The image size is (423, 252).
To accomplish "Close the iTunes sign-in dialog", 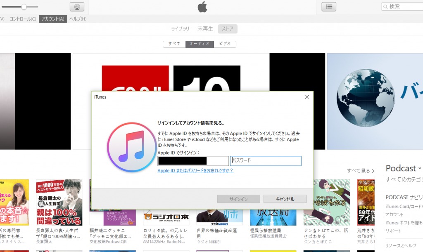I will point(307,97).
